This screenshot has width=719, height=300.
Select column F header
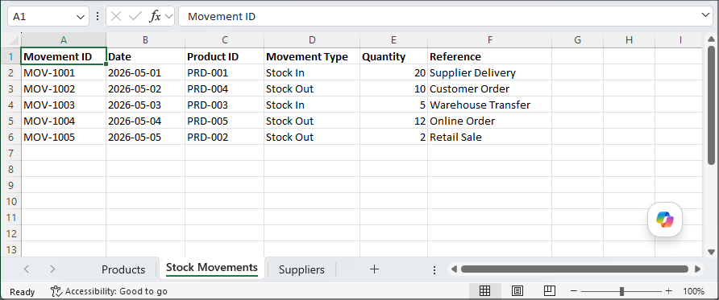click(x=490, y=39)
